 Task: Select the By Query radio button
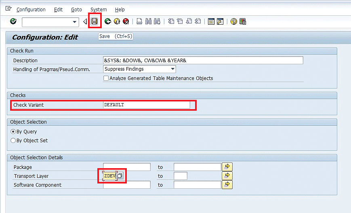click(x=13, y=132)
